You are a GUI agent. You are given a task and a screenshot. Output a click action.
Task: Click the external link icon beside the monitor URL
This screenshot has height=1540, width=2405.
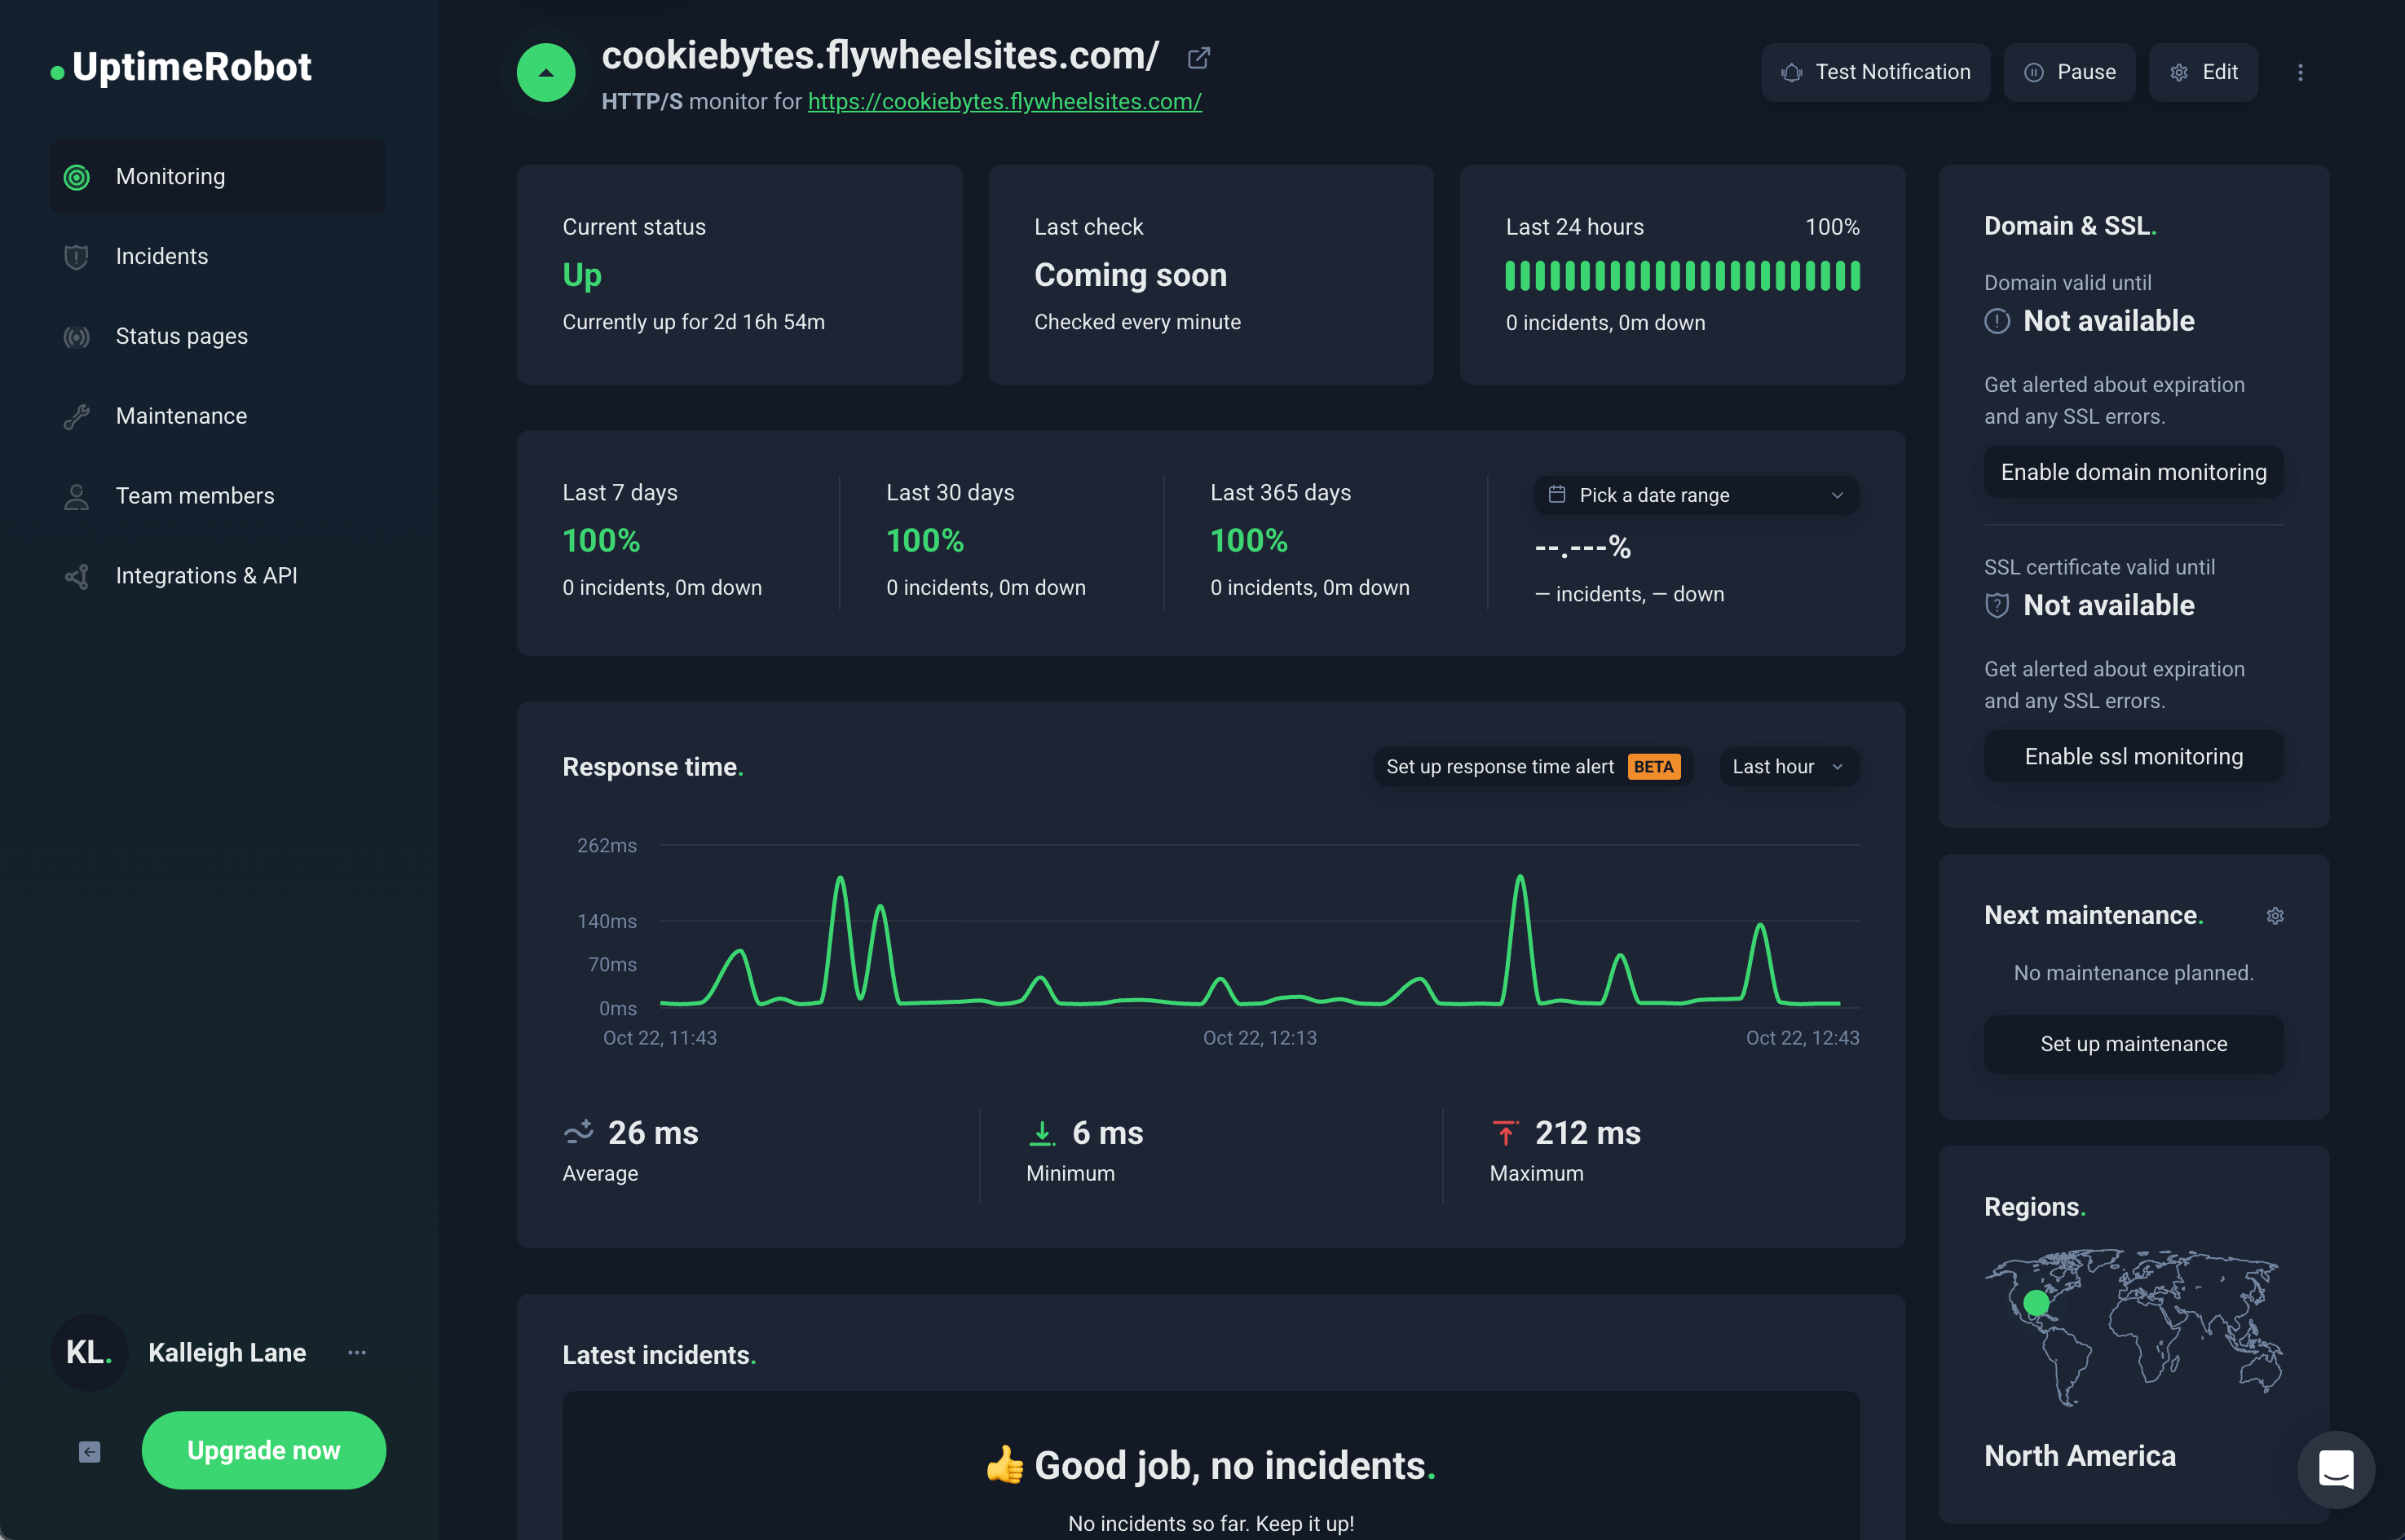click(1198, 58)
